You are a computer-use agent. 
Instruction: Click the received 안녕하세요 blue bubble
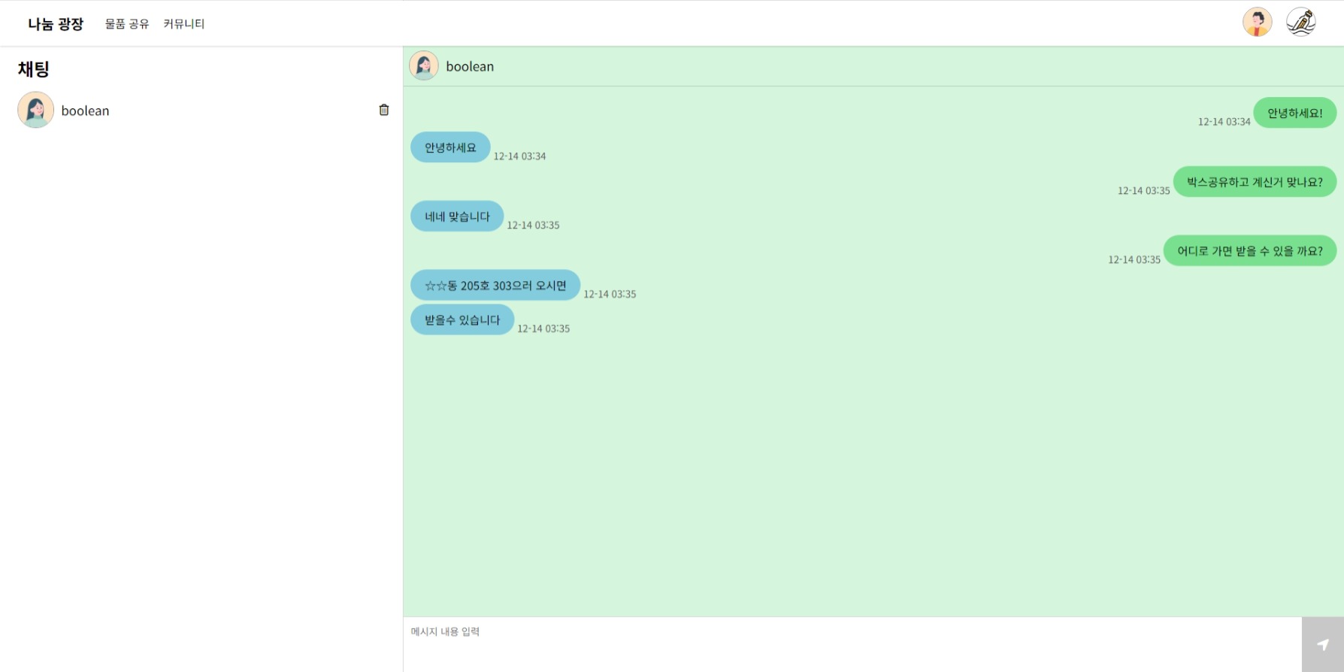(450, 147)
